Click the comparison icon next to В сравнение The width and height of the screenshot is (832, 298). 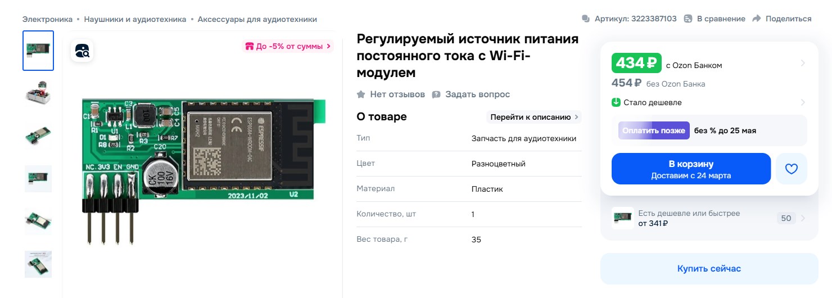pos(688,19)
